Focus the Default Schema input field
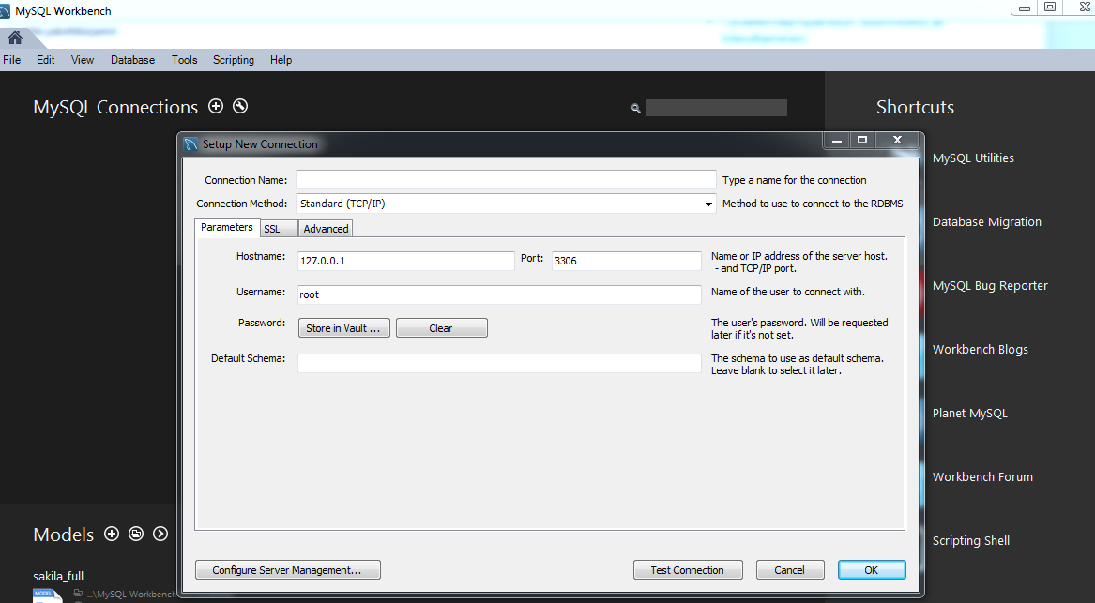 pyautogui.click(x=499, y=364)
